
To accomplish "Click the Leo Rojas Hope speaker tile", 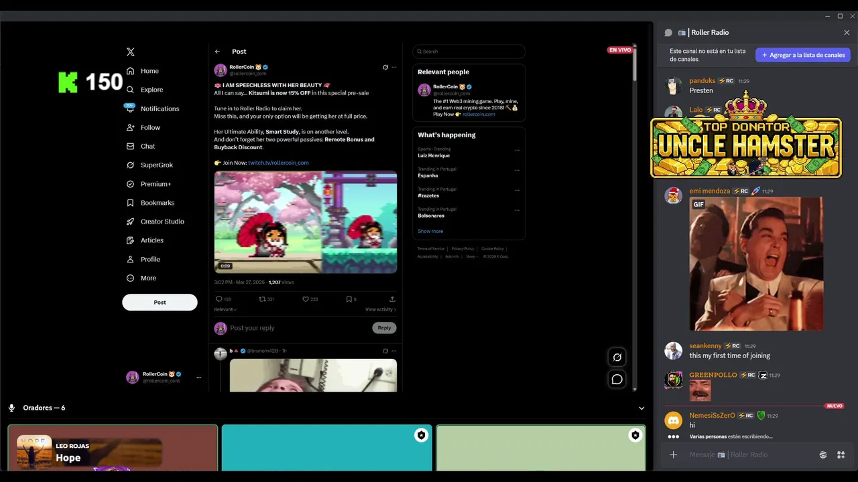I will (x=113, y=448).
